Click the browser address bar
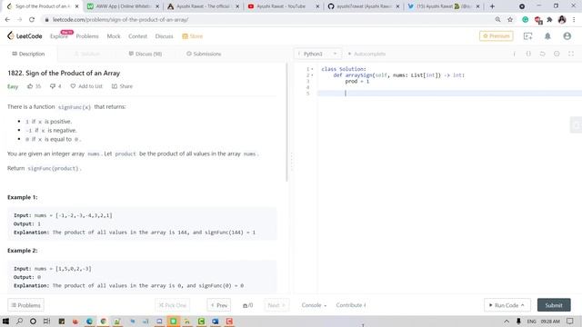 coord(267,19)
